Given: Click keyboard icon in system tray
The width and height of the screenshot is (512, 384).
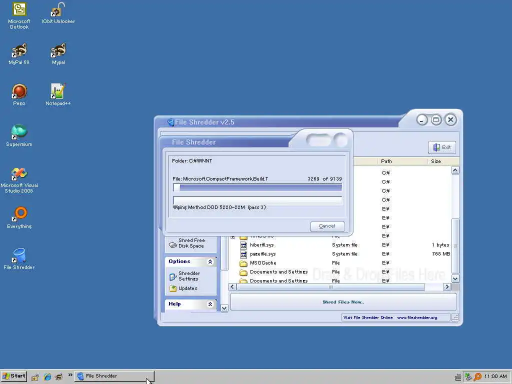Looking at the screenshot, I should [458, 377].
